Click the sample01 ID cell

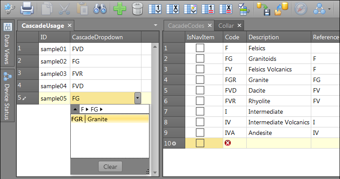54,49
